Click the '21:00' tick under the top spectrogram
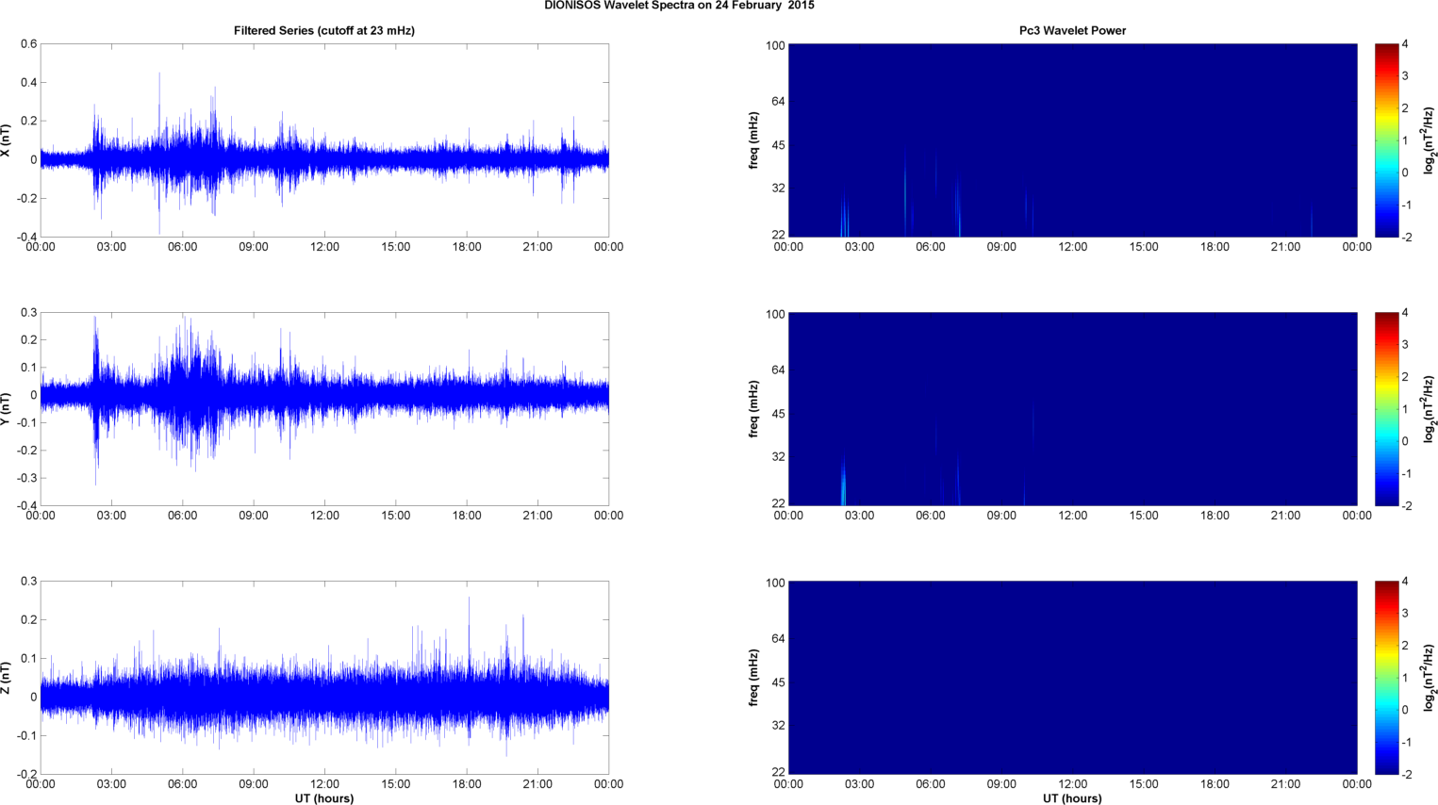1438x805 pixels. tap(1285, 247)
